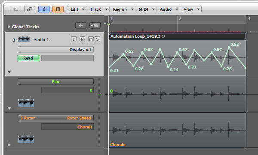The width and height of the screenshot is (258, 155).
Task: Toggle Record enable R button on Audio 1
Action: (x=82, y=39)
